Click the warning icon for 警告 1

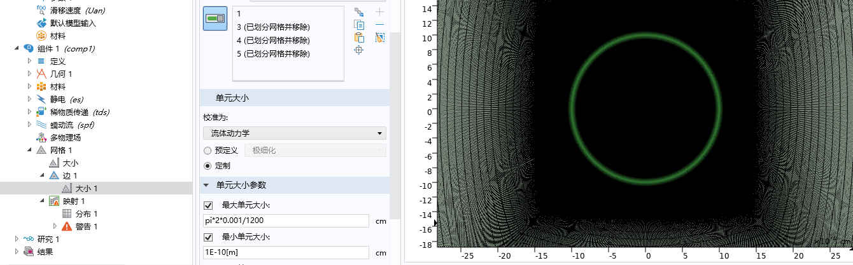(67, 226)
